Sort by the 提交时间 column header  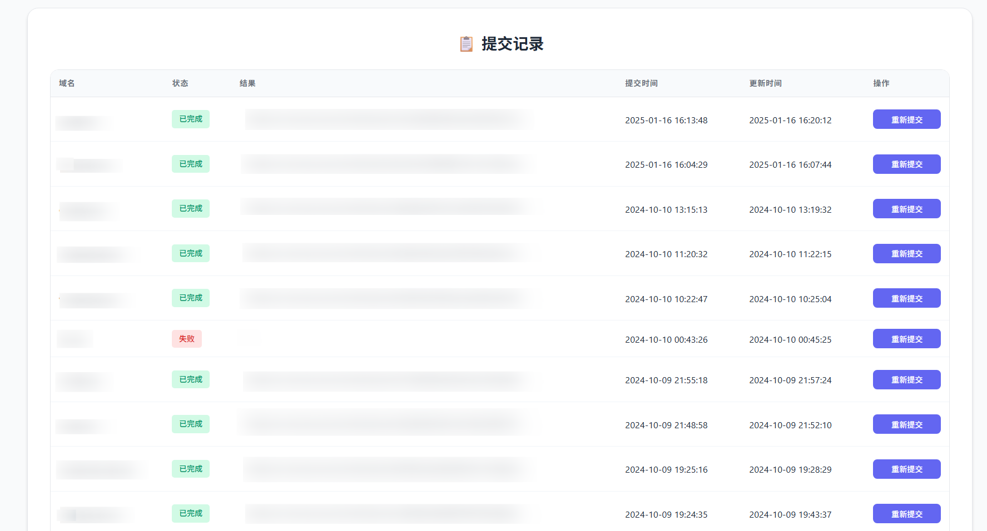(641, 83)
